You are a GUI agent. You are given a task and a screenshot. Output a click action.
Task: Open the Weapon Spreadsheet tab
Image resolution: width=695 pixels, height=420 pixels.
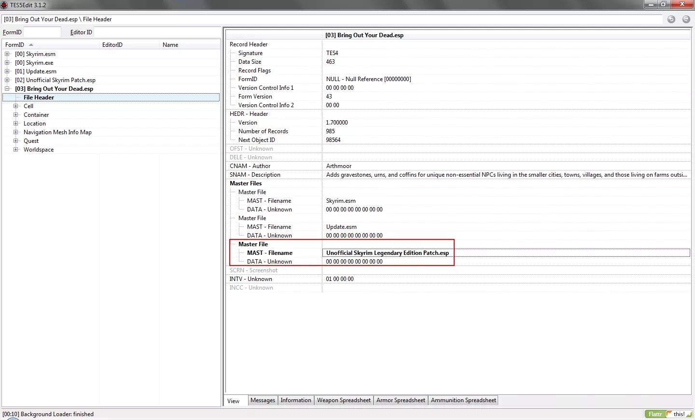344,400
